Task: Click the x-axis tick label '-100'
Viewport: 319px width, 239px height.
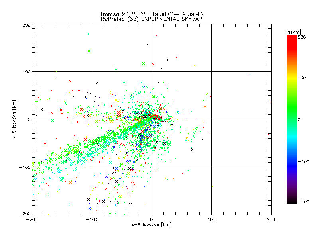Action: 92,219
